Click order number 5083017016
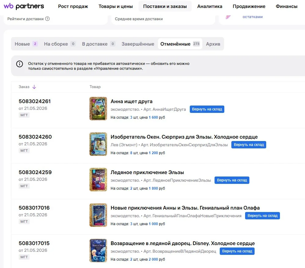The width and height of the screenshot is (305, 268). click(x=34, y=208)
